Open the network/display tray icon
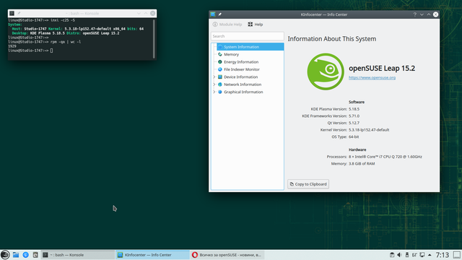This screenshot has width=462, height=260. (x=422, y=255)
